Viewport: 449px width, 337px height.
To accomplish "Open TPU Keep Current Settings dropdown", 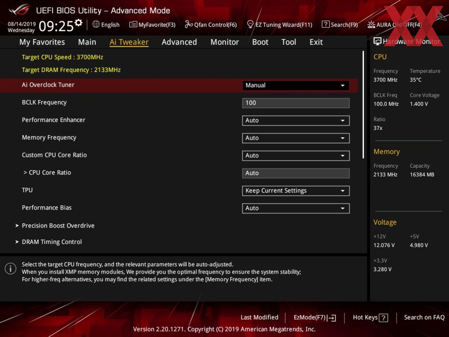I will click(x=296, y=191).
